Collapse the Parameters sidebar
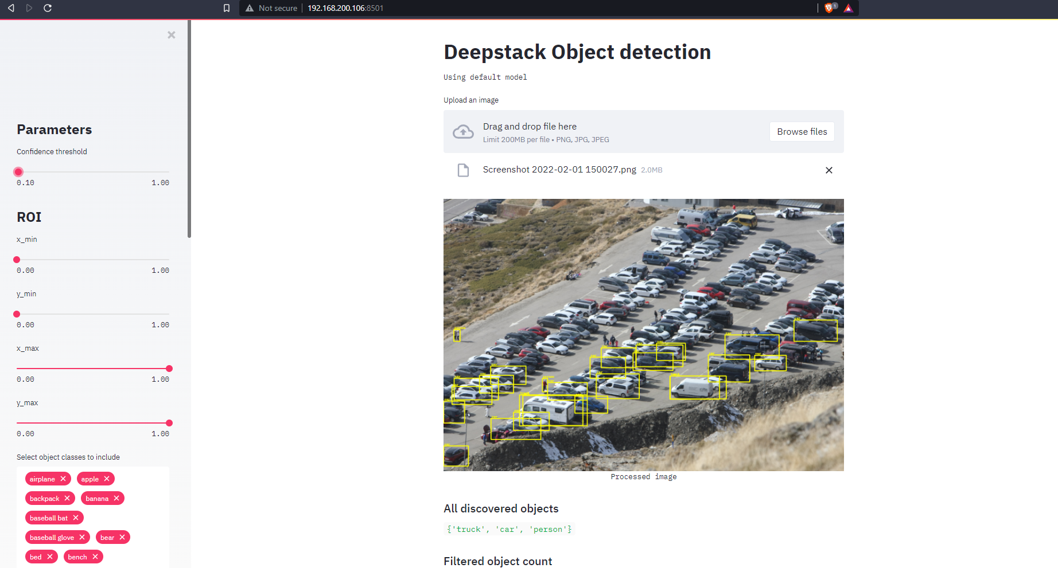 (x=171, y=35)
